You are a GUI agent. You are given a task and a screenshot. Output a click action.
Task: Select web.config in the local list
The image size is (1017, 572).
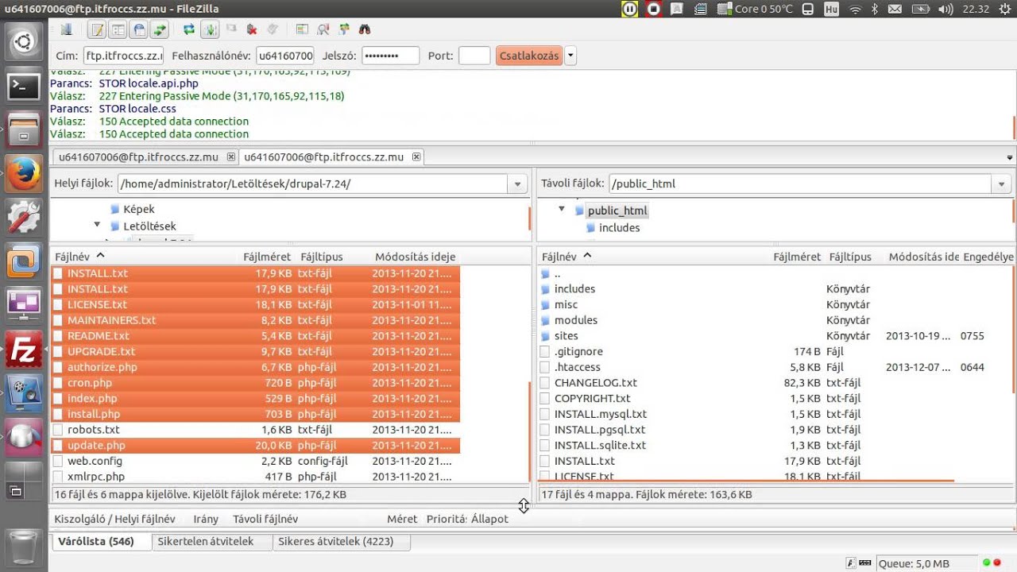click(95, 461)
